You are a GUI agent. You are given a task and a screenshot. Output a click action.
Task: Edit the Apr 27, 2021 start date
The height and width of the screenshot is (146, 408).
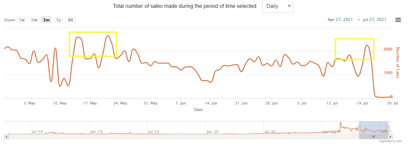(x=340, y=20)
